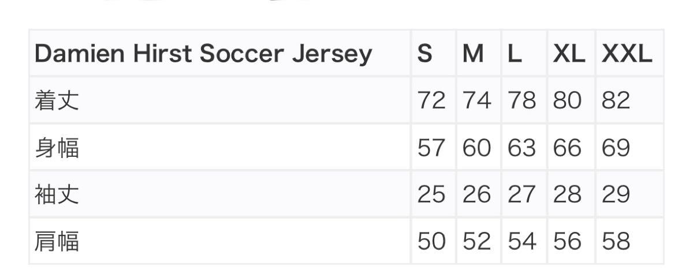This screenshot has width=693, height=274.
Task: Click the 着丈 value 72 for size S
Action: [432, 101]
